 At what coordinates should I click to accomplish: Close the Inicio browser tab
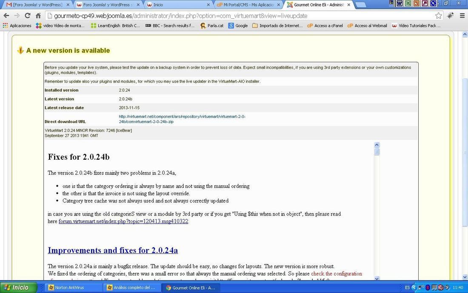point(208,5)
